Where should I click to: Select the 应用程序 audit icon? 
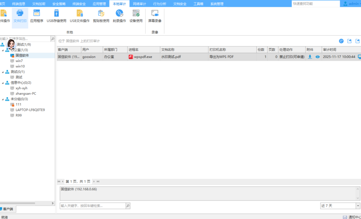pos(37,16)
